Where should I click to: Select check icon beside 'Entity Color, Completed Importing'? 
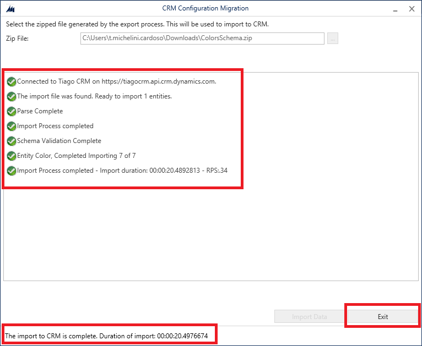click(12, 156)
